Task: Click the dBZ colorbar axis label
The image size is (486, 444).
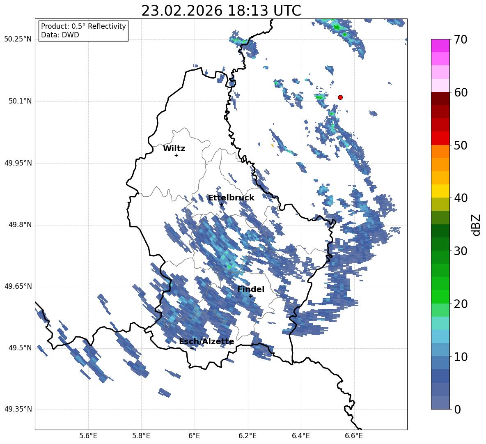Action: tap(477, 225)
